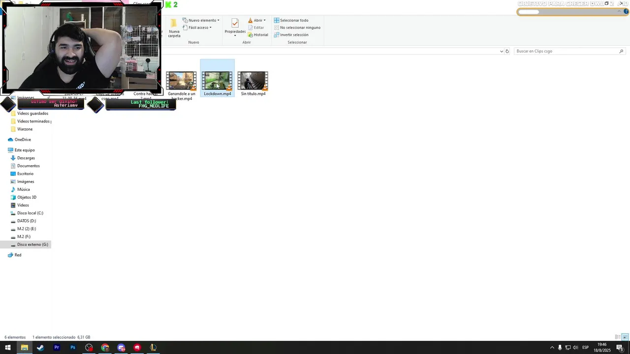Expand the address bar history dropdown arrow
The height and width of the screenshot is (354, 630).
[x=502, y=51]
